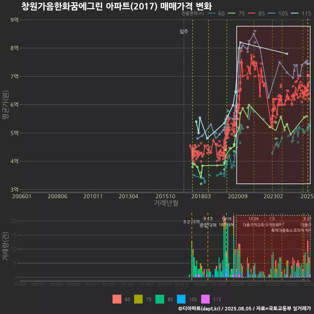Click the 거래량(건) volume axis title
The image size is (314, 314).
click(6, 246)
